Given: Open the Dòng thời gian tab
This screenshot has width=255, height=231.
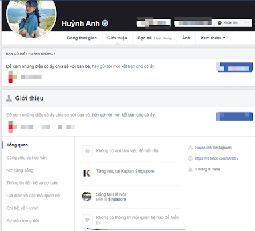Looking at the screenshot, I should (82, 38).
